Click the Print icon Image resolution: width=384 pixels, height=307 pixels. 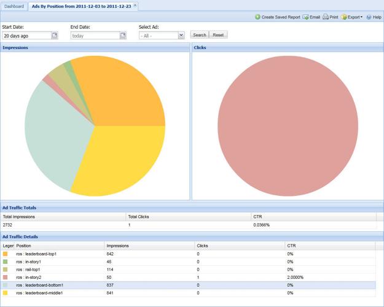[x=326, y=17]
